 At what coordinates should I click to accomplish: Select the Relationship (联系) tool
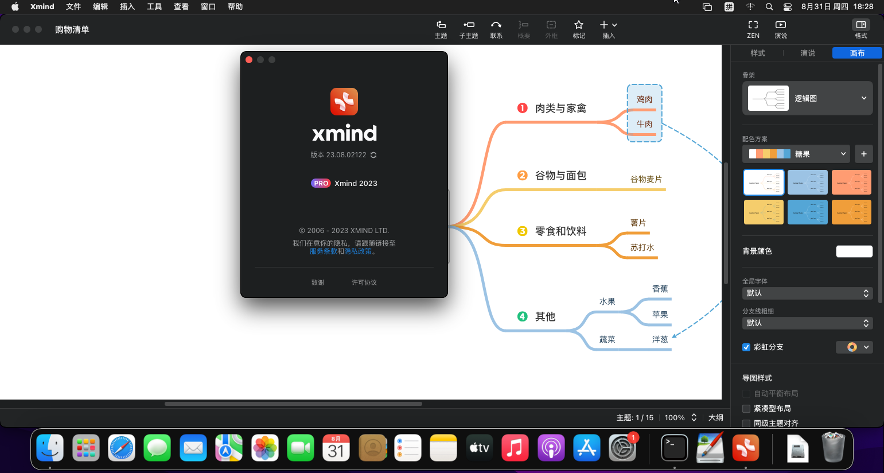point(496,25)
